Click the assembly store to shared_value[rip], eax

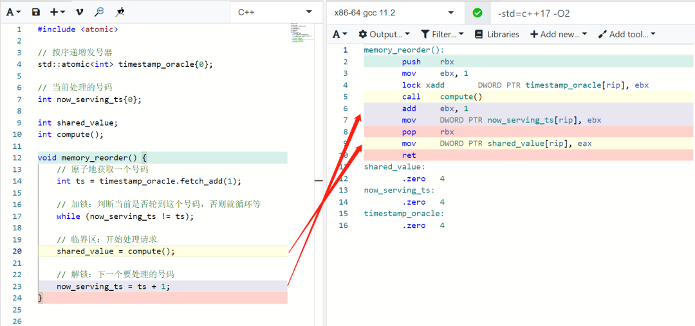tap(496, 144)
